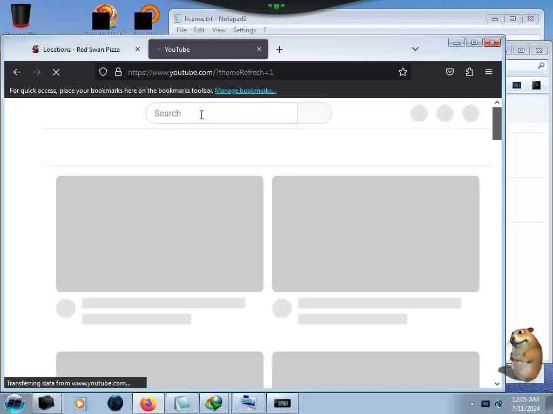This screenshot has height=414, width=553.
Task: Minimize the Notepad2 window
Action: 495,19
